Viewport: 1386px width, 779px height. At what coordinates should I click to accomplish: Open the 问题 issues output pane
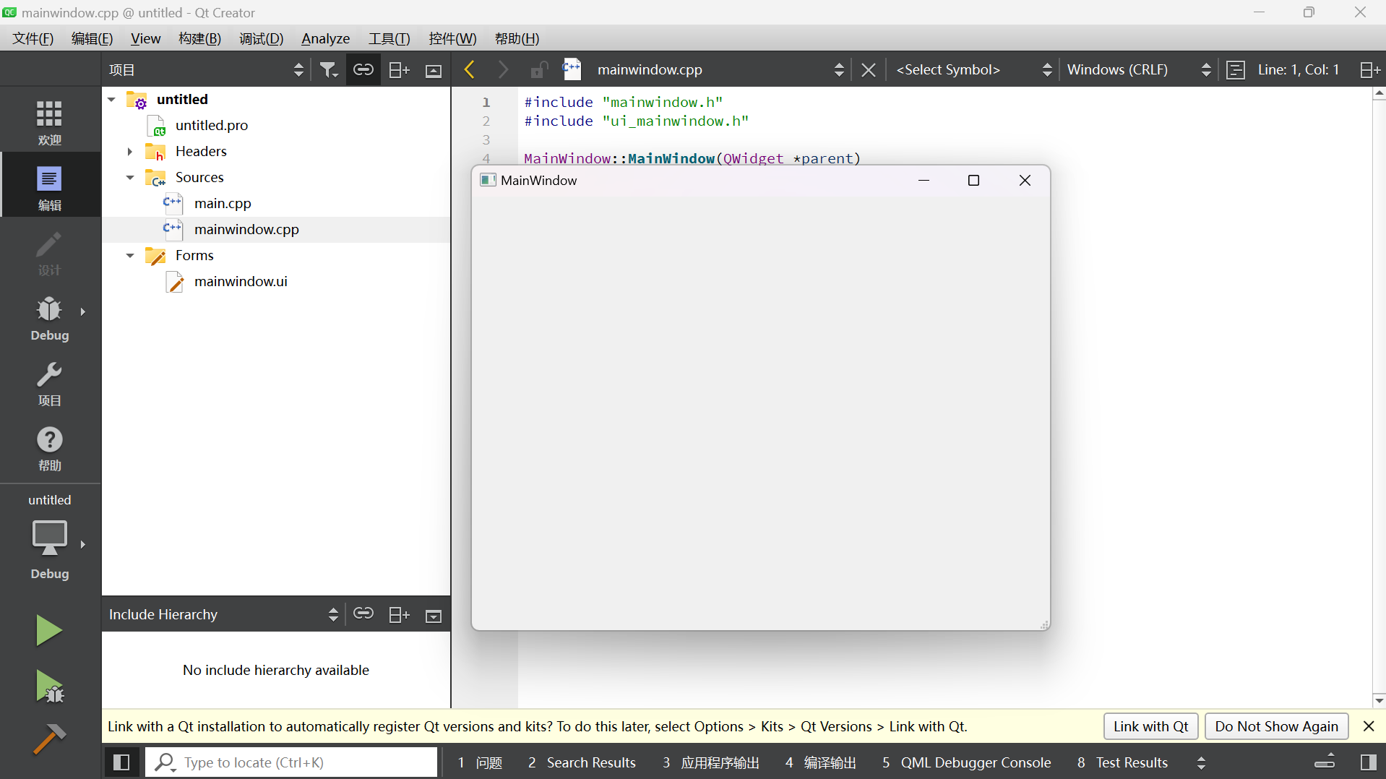coord(480,762)
